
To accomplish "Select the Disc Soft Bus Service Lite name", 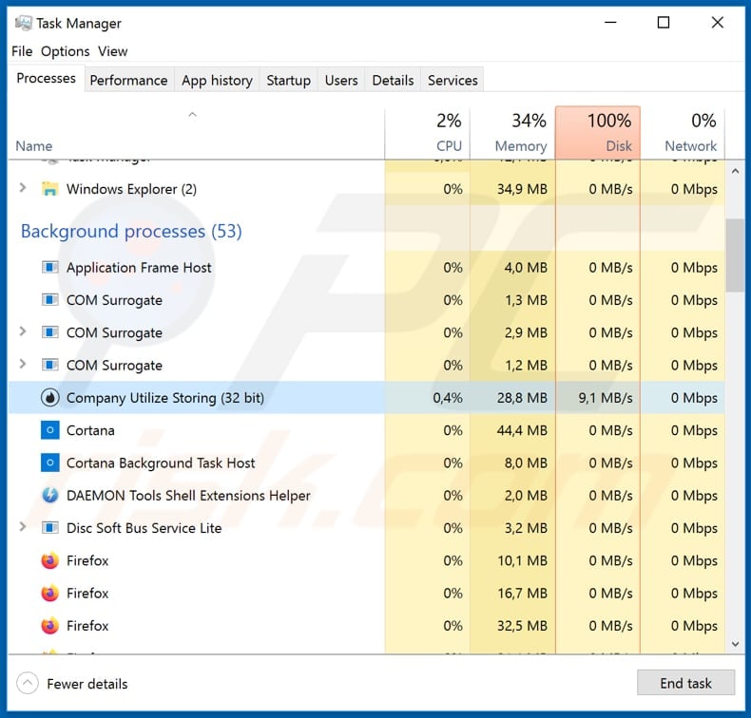I will click(144, 528).
